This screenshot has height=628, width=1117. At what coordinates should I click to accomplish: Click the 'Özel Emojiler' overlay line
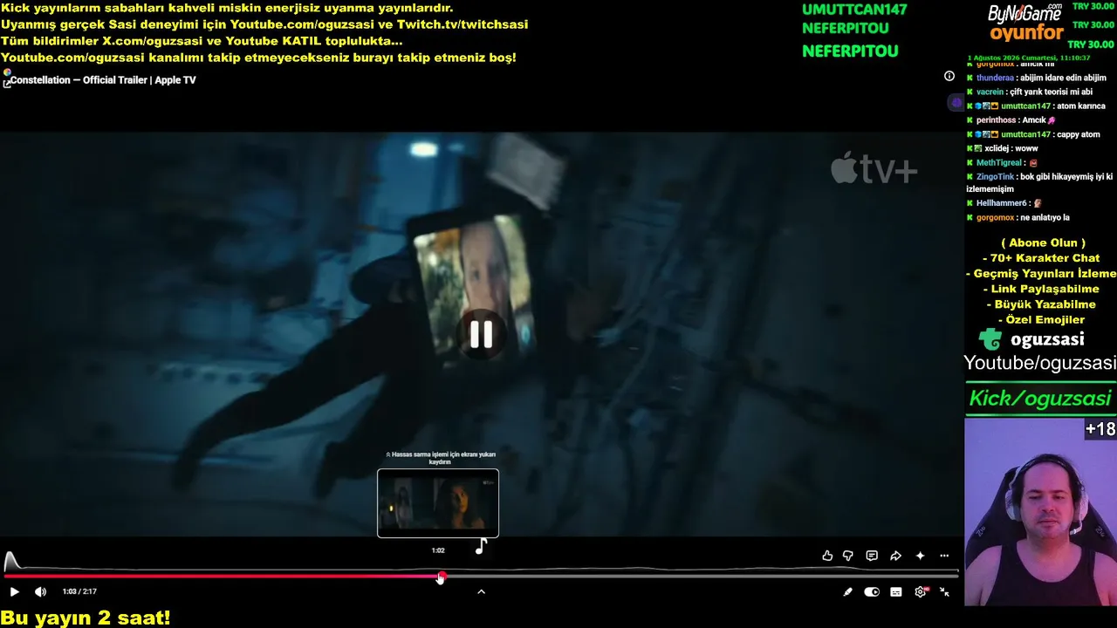coord(1041,319)
